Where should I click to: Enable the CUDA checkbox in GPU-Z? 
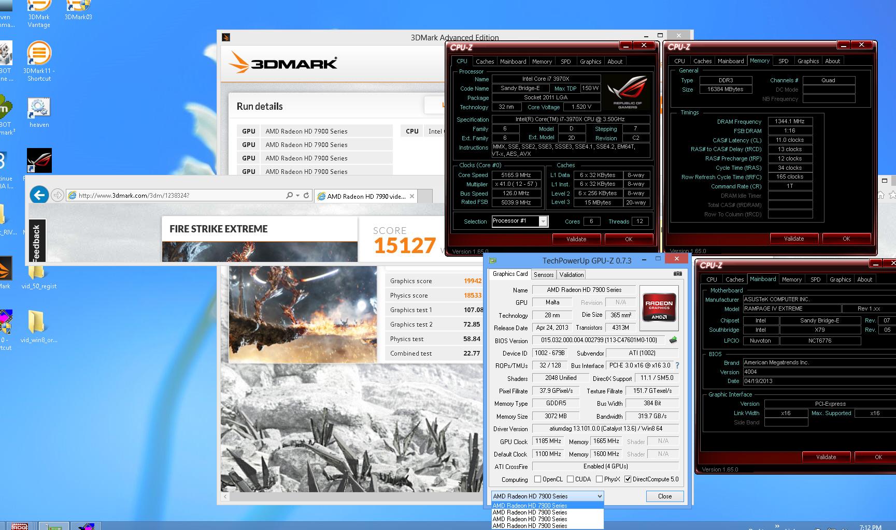point(570,479)
